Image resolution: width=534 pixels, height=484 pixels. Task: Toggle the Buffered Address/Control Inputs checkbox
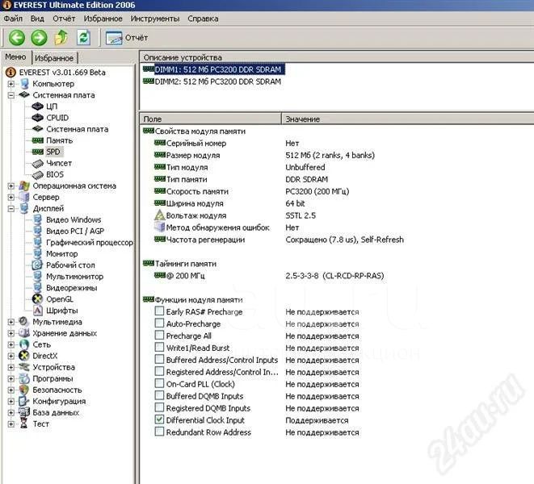159,359
